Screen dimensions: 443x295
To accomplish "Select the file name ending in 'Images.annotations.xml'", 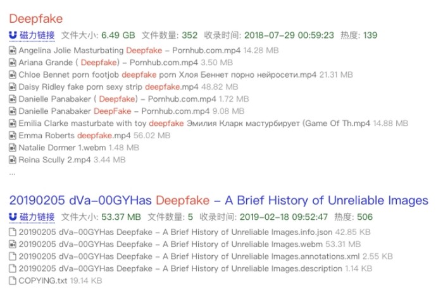I will pyautogui.click(x=189, y=256).
